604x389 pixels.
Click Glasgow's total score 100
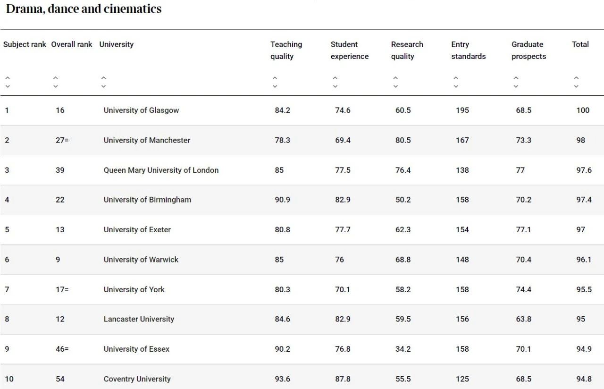(x=583, y=110)
